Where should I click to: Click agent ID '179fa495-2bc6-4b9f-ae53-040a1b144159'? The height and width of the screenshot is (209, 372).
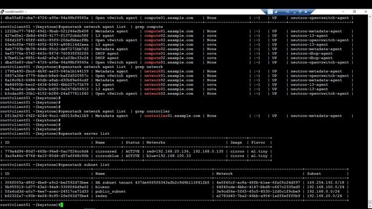[46, 71]
